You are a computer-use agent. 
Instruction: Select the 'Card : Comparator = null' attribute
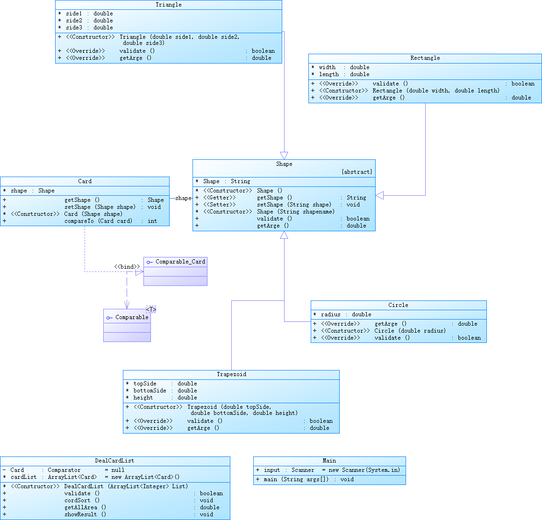tap(64, 470)
